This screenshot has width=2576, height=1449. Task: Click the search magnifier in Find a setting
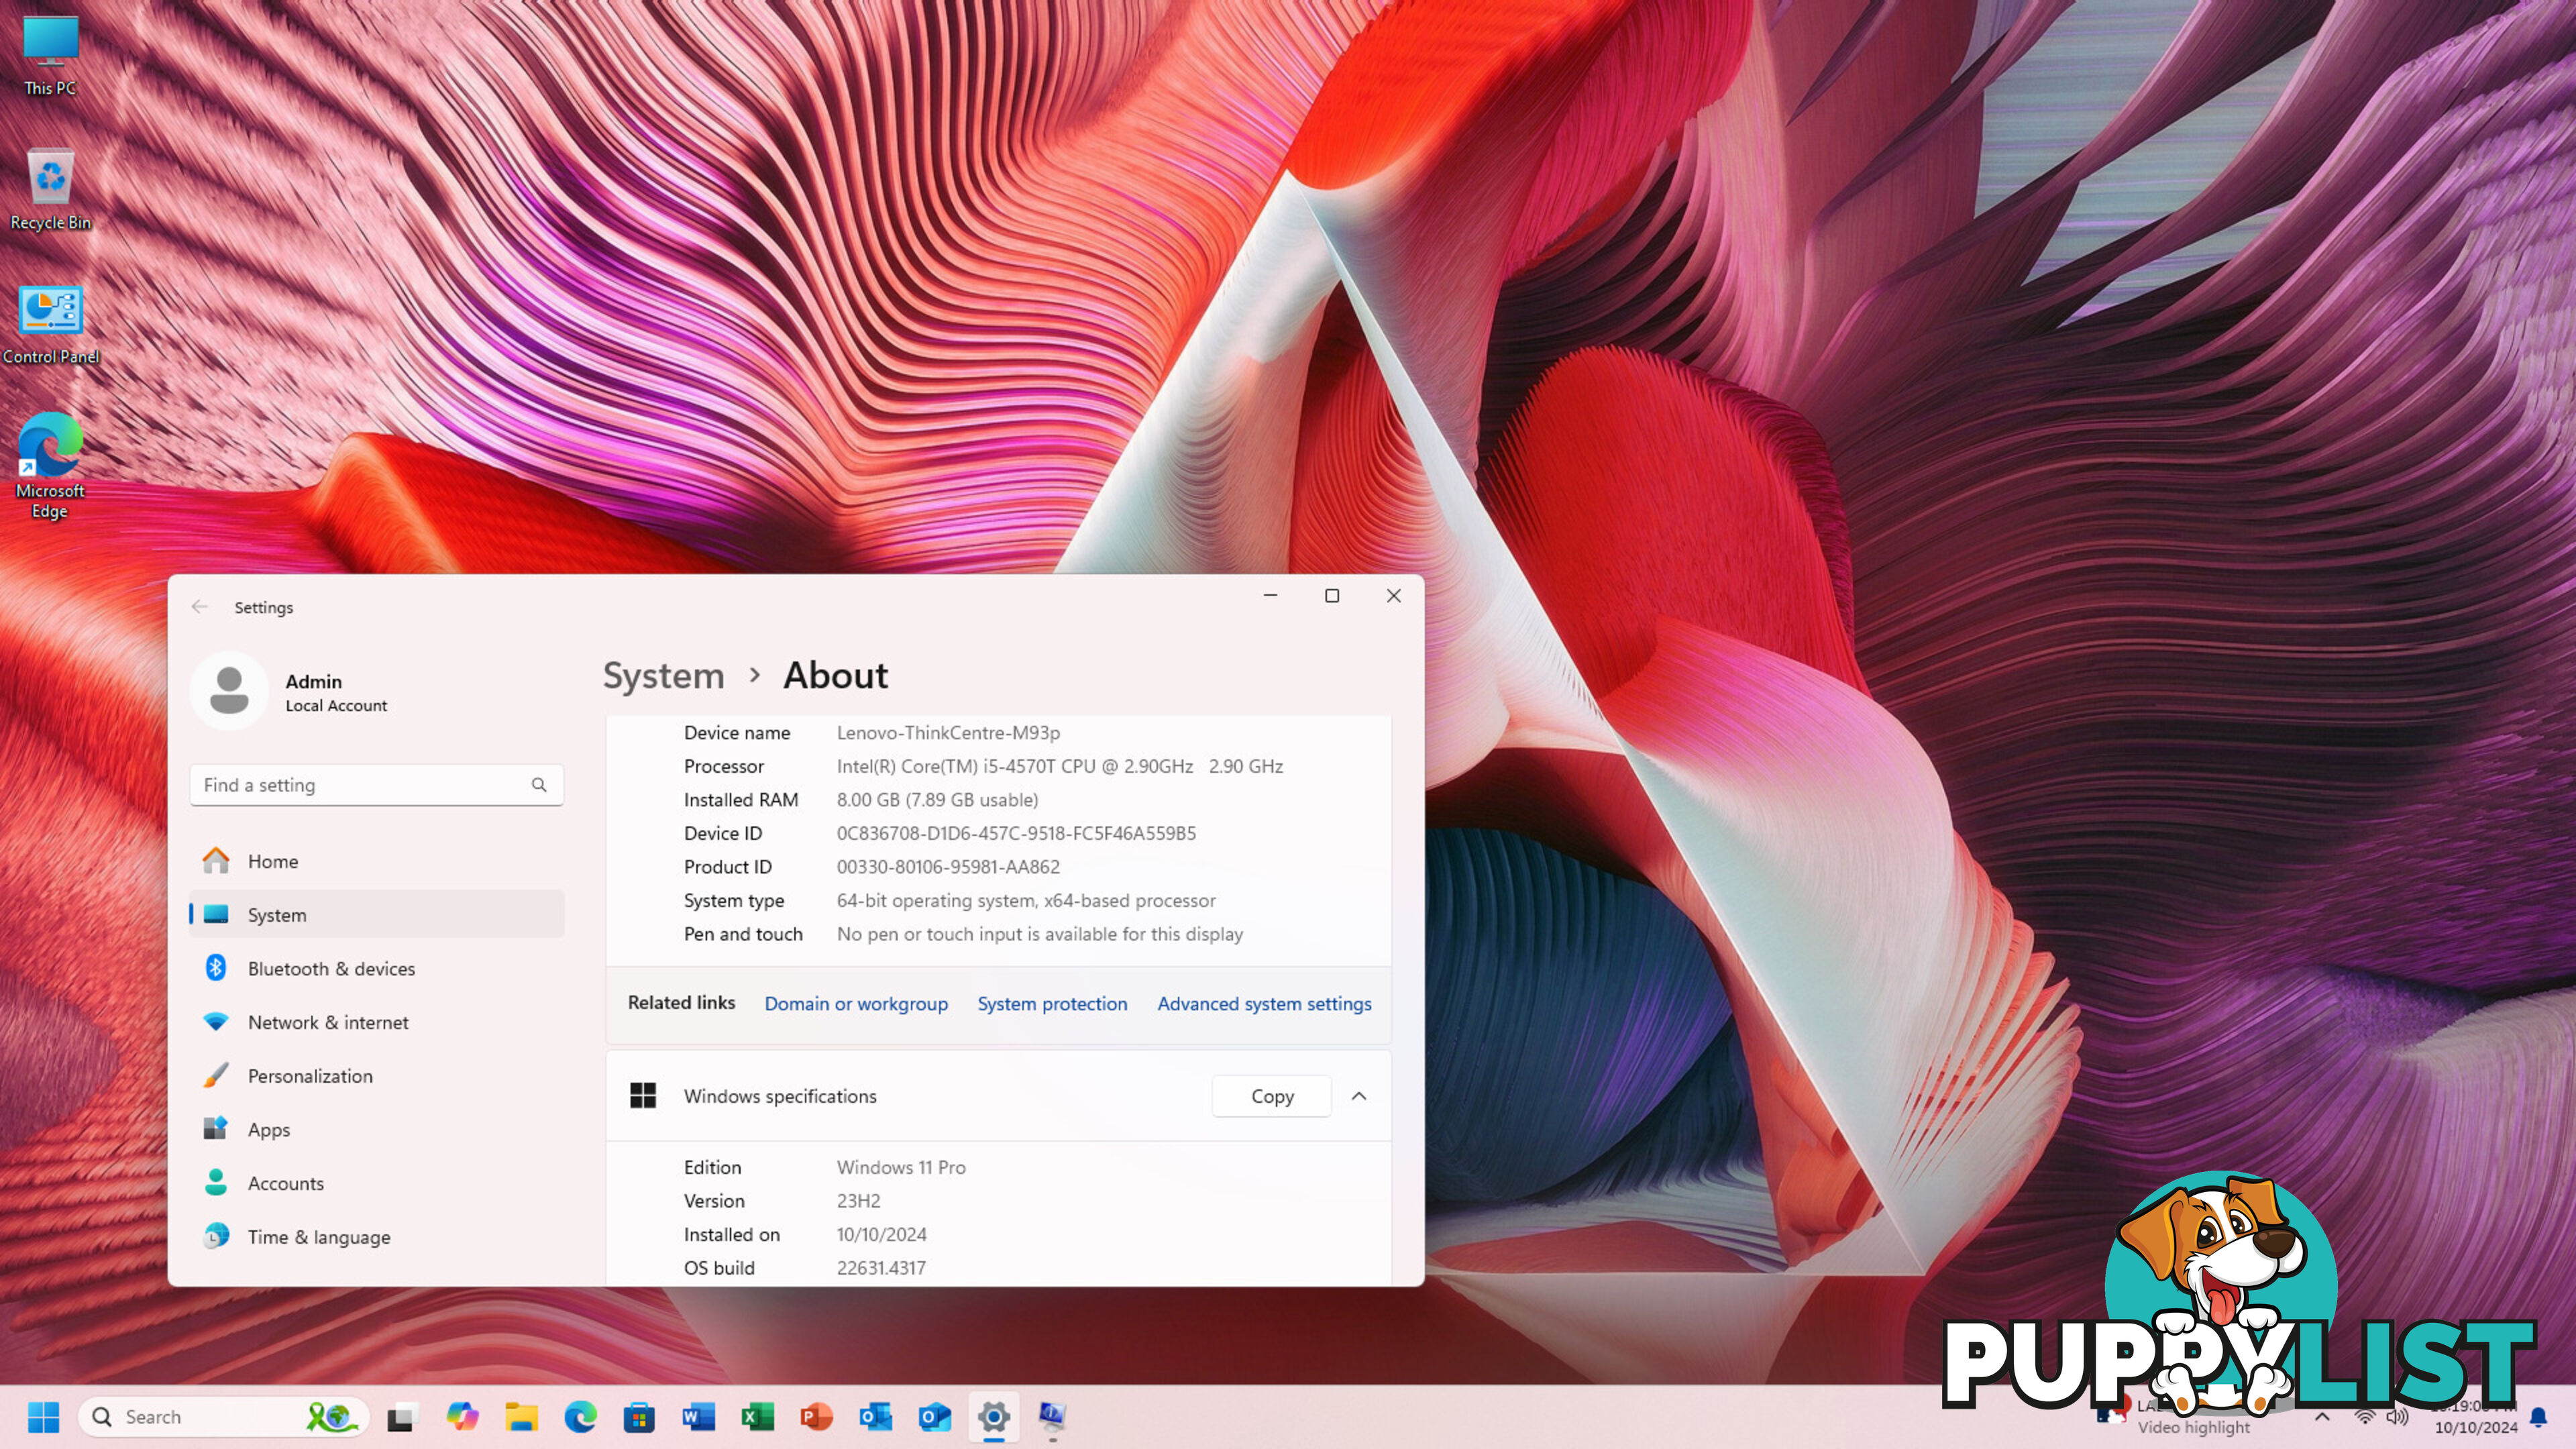[539, 785]
